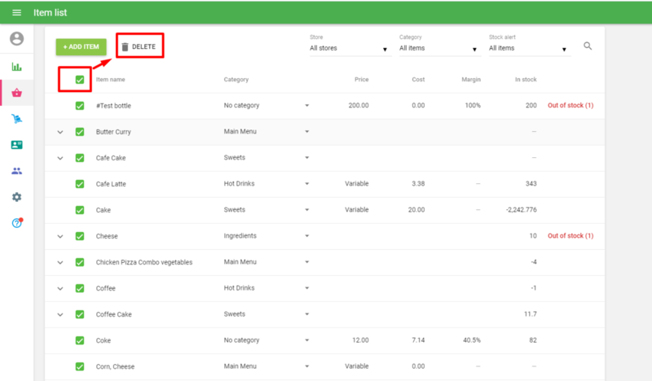The height and width of the screenshot is (381, 652).
Task: Open the hamburger navigation menu
Action: tap(16, 12)
